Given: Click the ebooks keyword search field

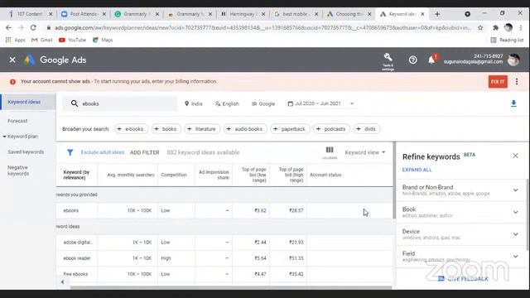Looking at the screenshot, I should pos(120,103).
